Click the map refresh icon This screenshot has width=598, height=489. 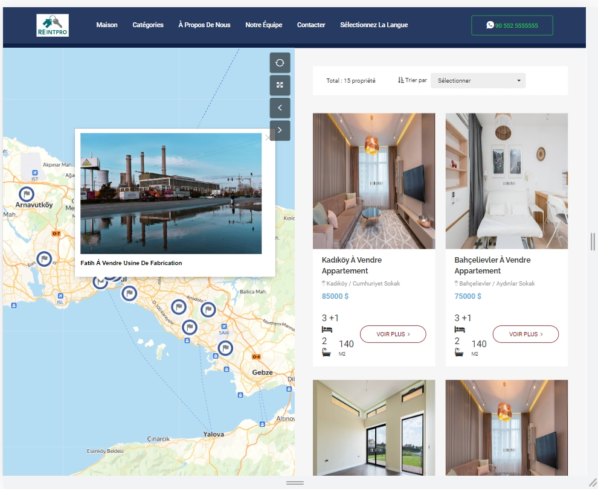280,63
